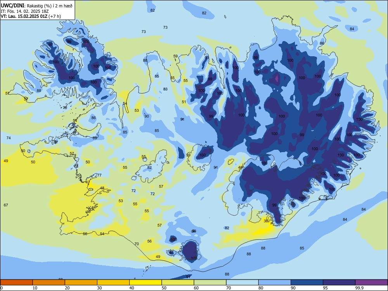Click the 'UWC/DINI' title text

[12, 5]
